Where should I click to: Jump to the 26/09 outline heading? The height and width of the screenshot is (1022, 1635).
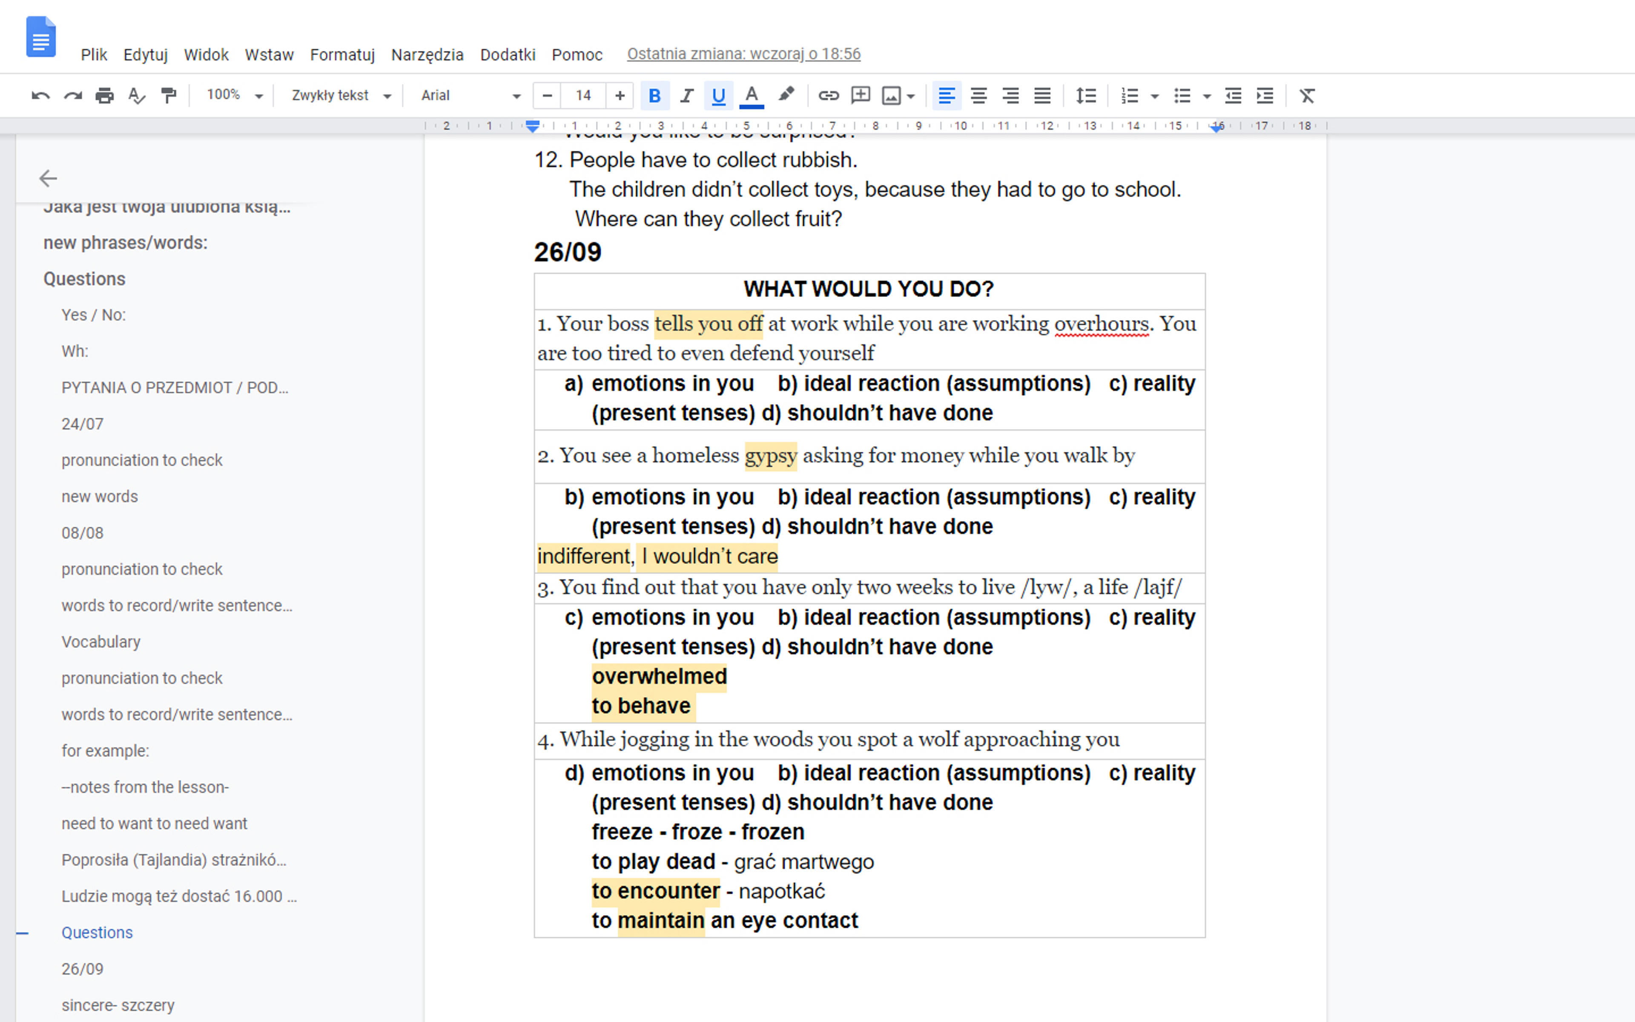coord(83,969)
